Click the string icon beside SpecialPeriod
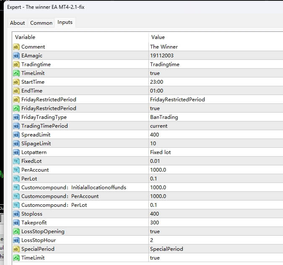 click(x=16, y=249)
